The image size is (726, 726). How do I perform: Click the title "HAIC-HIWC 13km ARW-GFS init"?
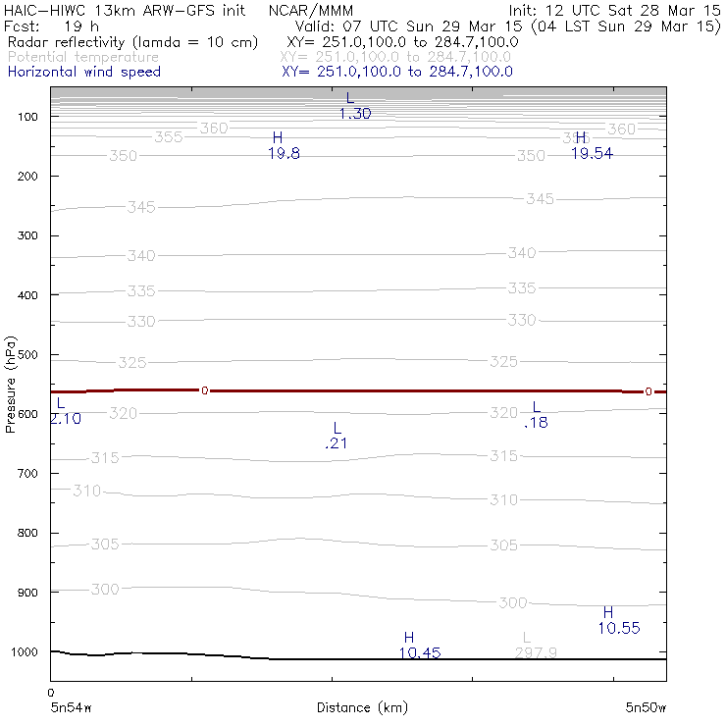pos(124,10)
